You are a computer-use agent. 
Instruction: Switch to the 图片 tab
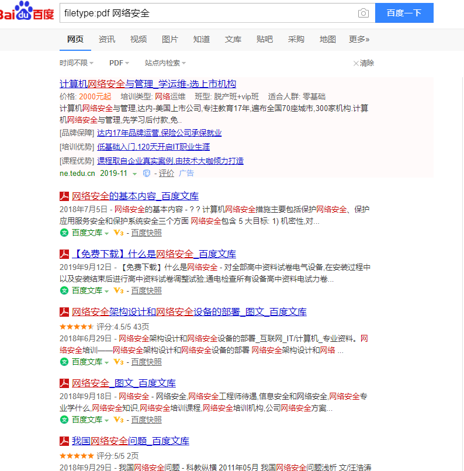pos(170,39)
